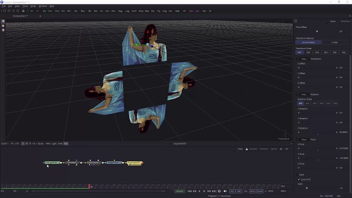Click the Z Rotation value field
The image size is (352, 198).
[x=343, y=132]
